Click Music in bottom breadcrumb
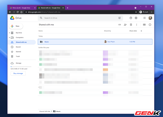The width and height of the screenshot is (163, 117). 58,111
